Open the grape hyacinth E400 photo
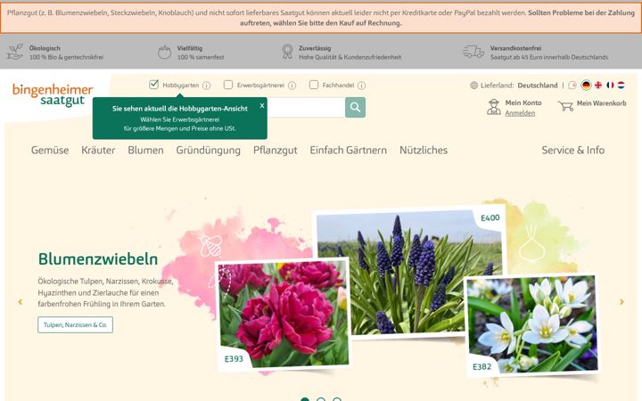The image size is (642, 401). [x=409, y=272]
